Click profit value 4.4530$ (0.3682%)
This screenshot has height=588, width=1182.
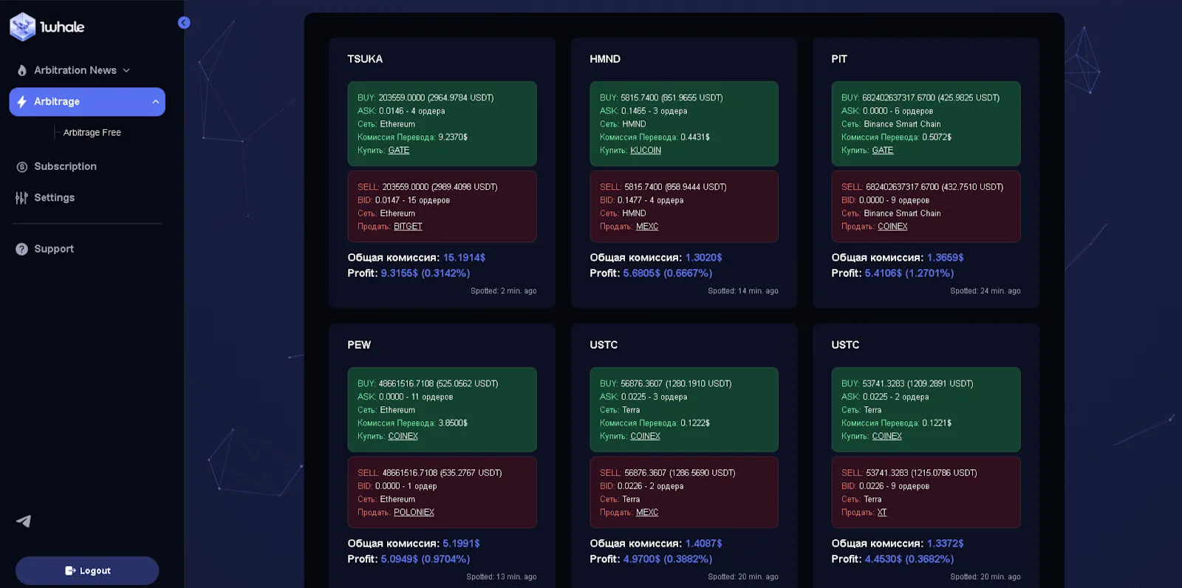pyautogui.click(x=909, y=559)
